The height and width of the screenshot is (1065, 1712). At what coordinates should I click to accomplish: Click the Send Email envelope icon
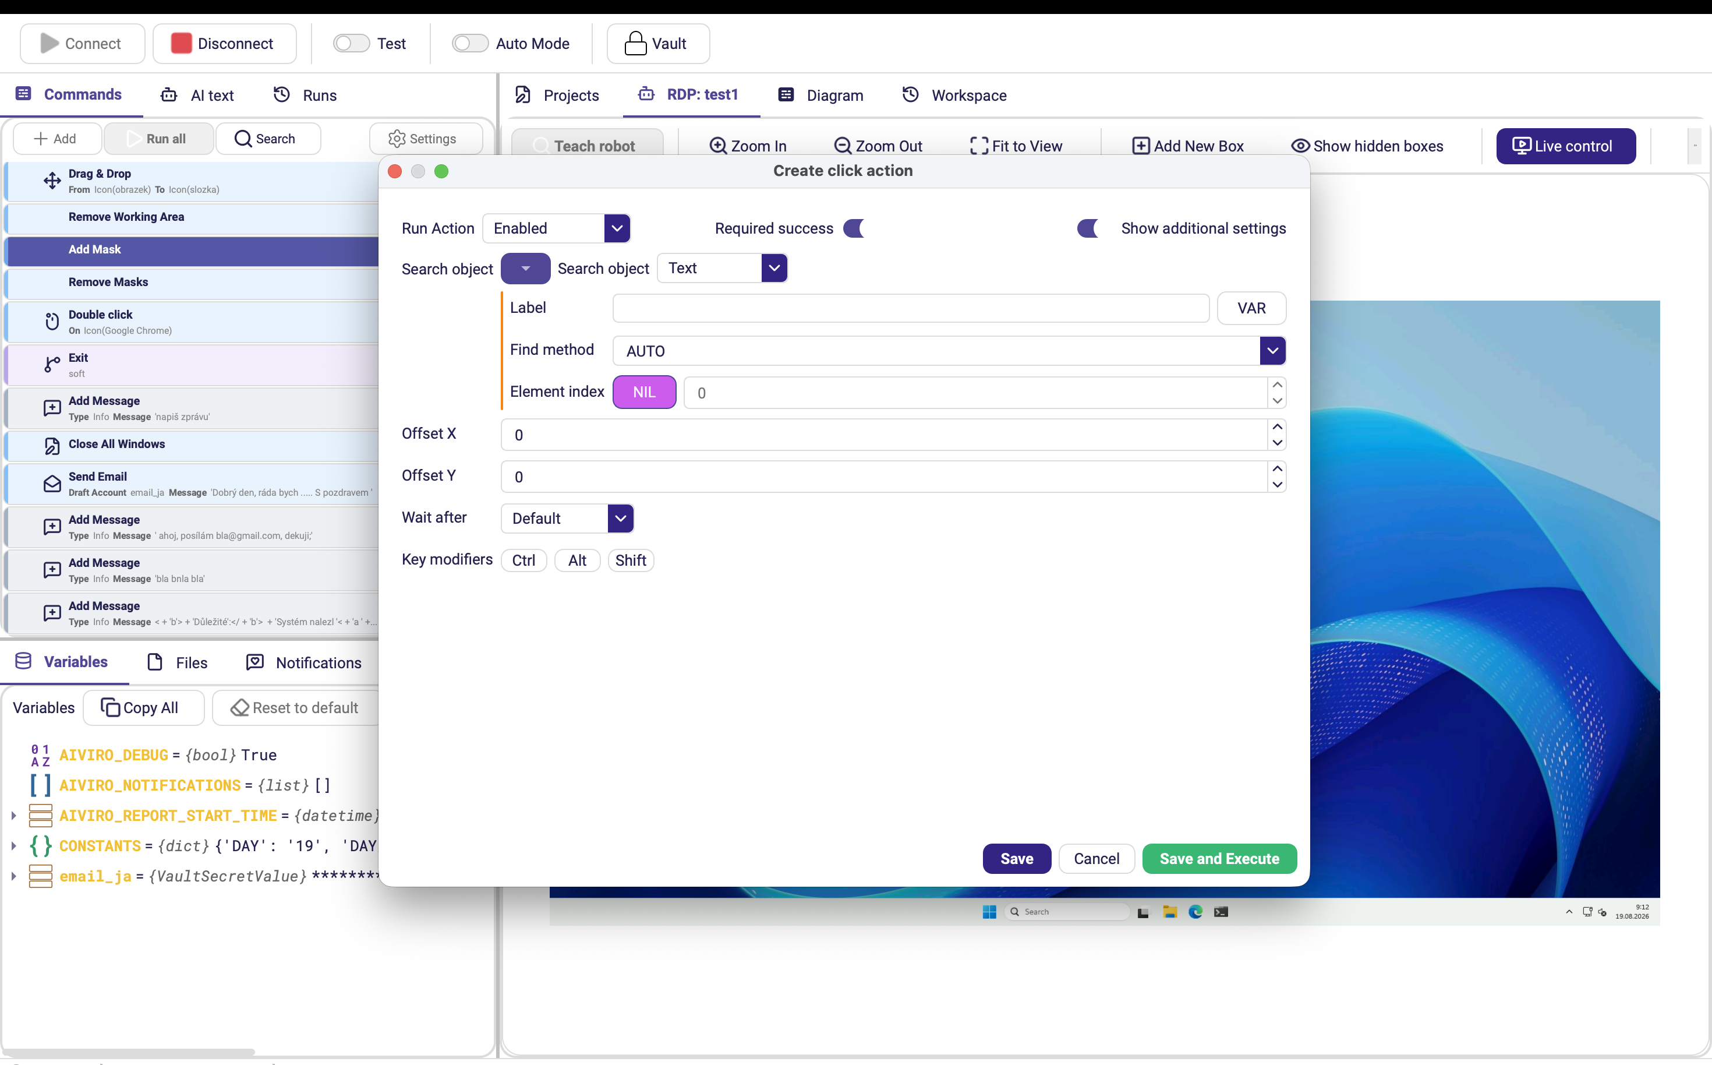coord(52,484)
